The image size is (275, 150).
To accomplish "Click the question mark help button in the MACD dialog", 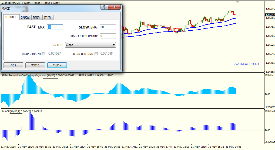I will click(104, 7).
